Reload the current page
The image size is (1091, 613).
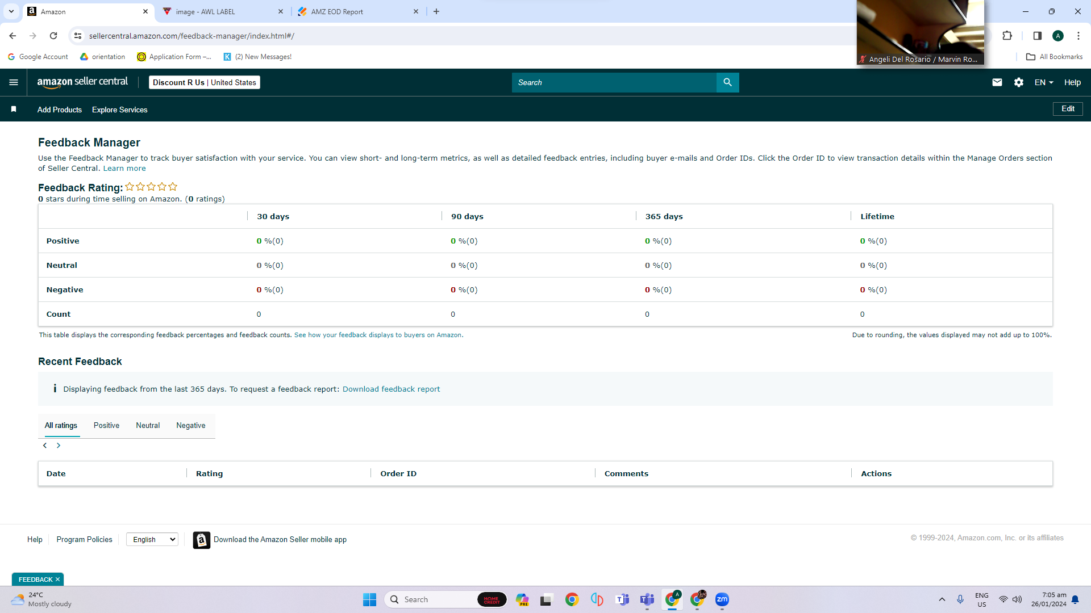pos(53,36)
